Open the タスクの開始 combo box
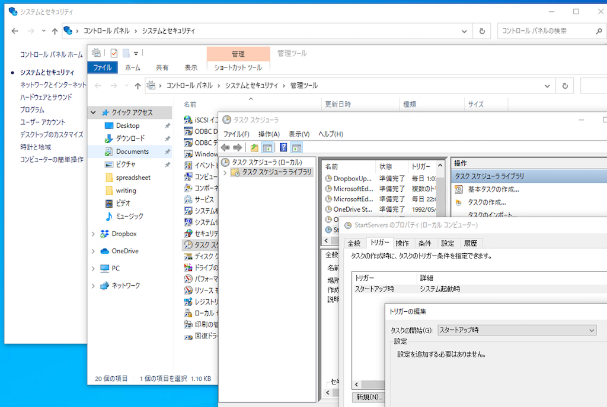This screenshot has height=407, width=607. pyautogui.click(x=517, y=330)
